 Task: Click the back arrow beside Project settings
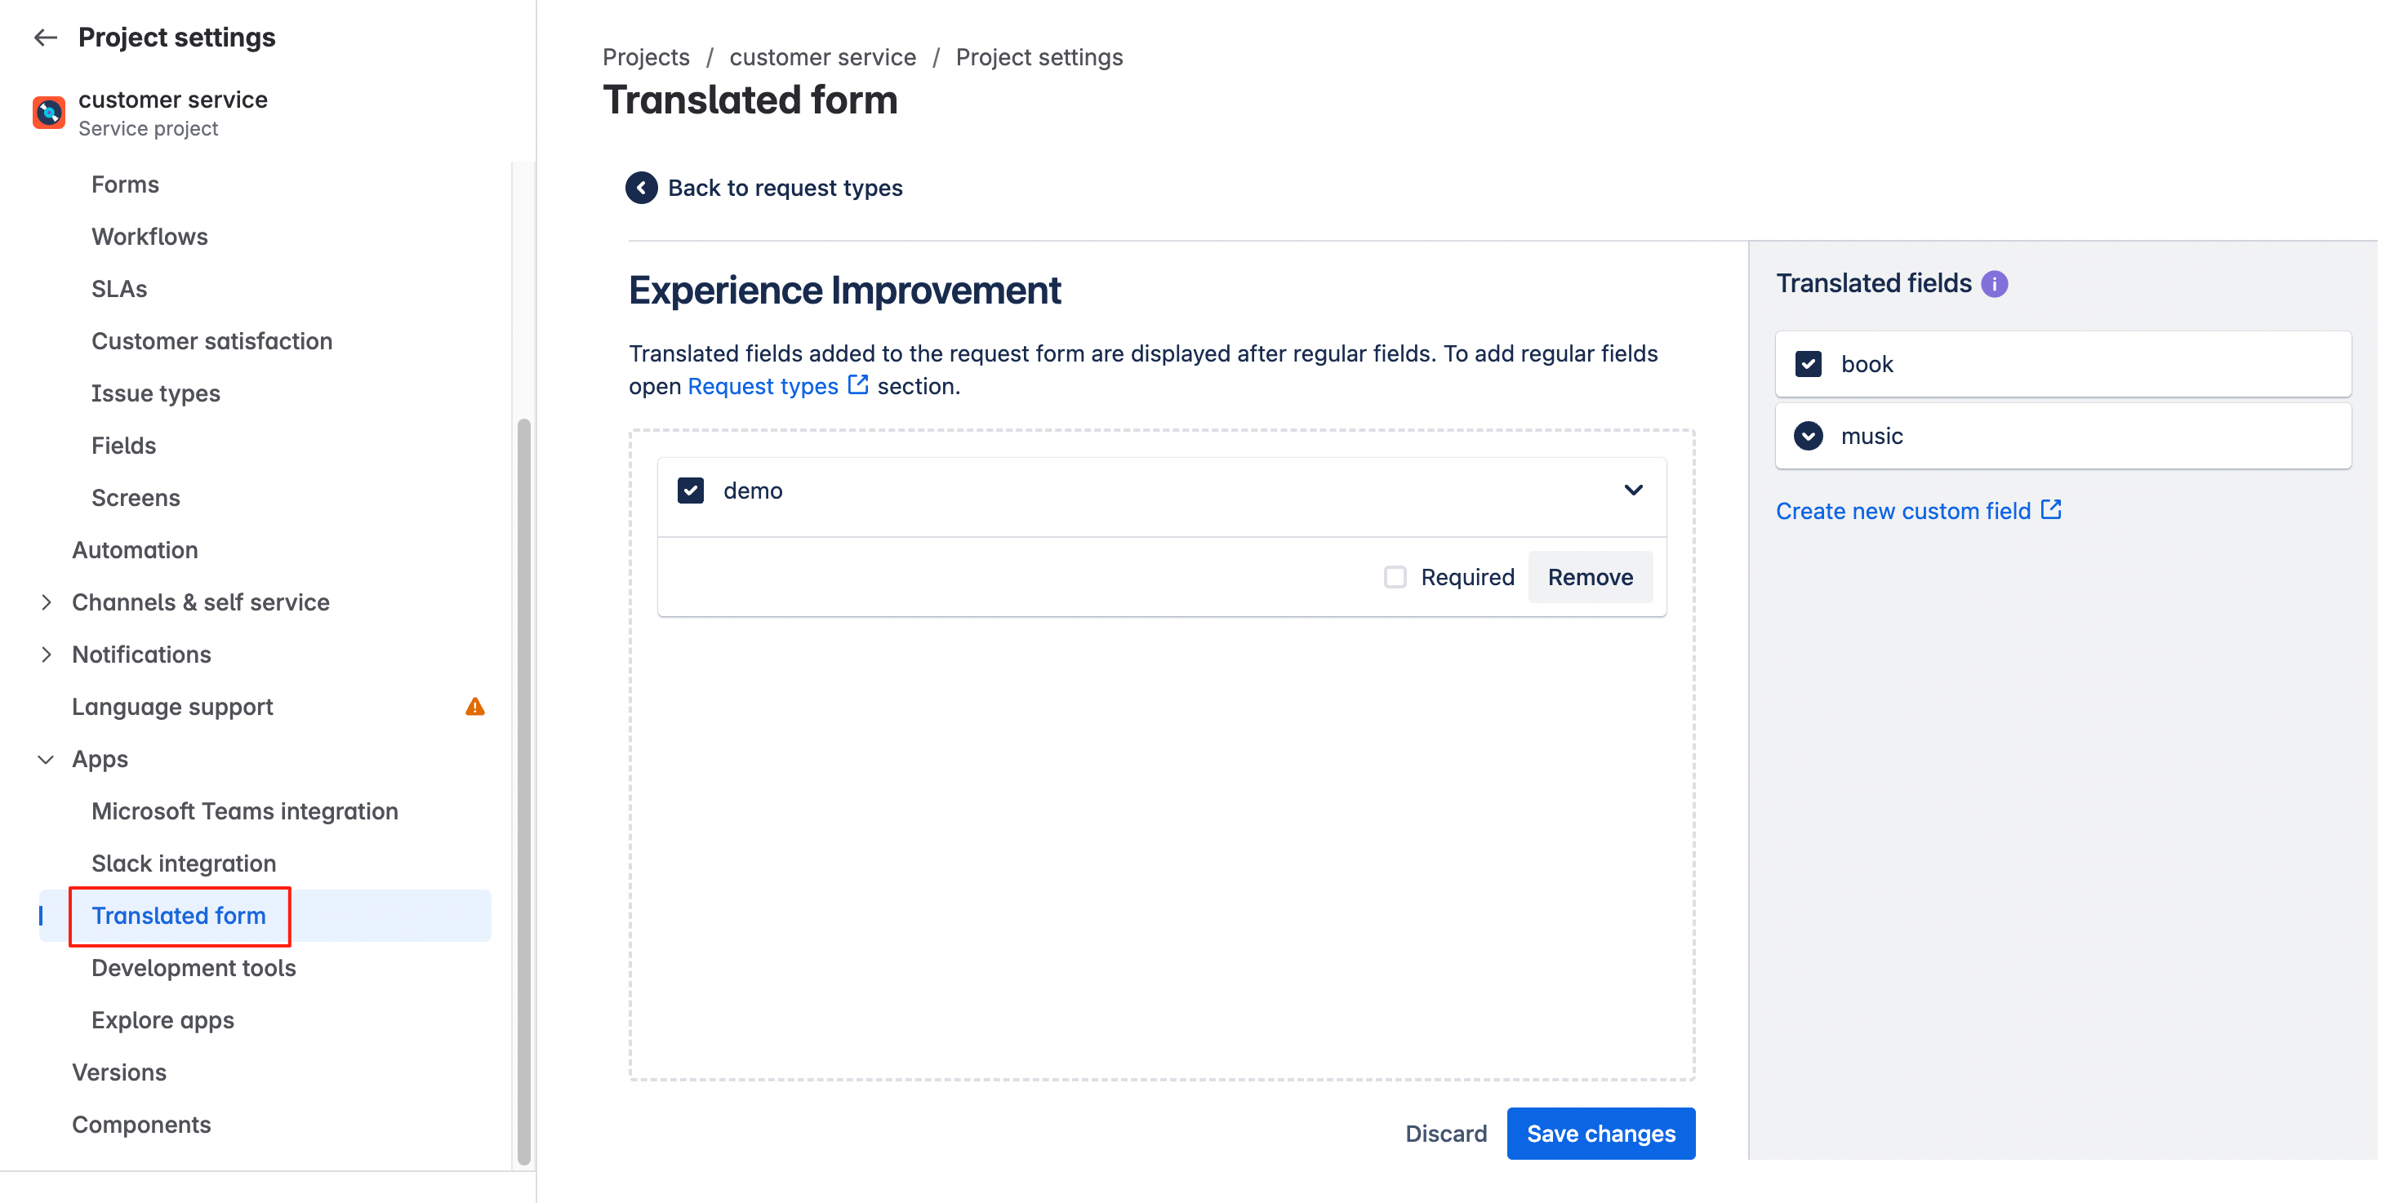pos(46,38)
